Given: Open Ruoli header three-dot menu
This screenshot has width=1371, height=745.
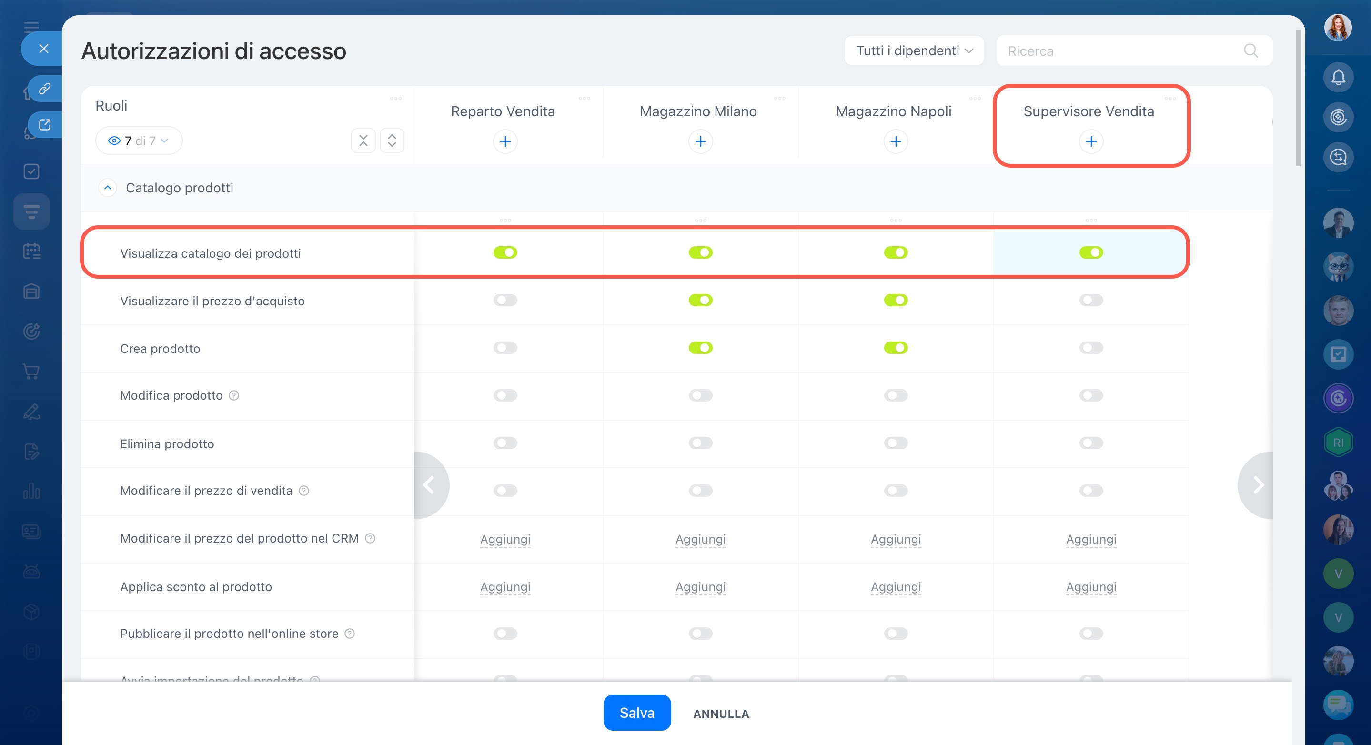Looking at the screenshot, I should point(395,99).
